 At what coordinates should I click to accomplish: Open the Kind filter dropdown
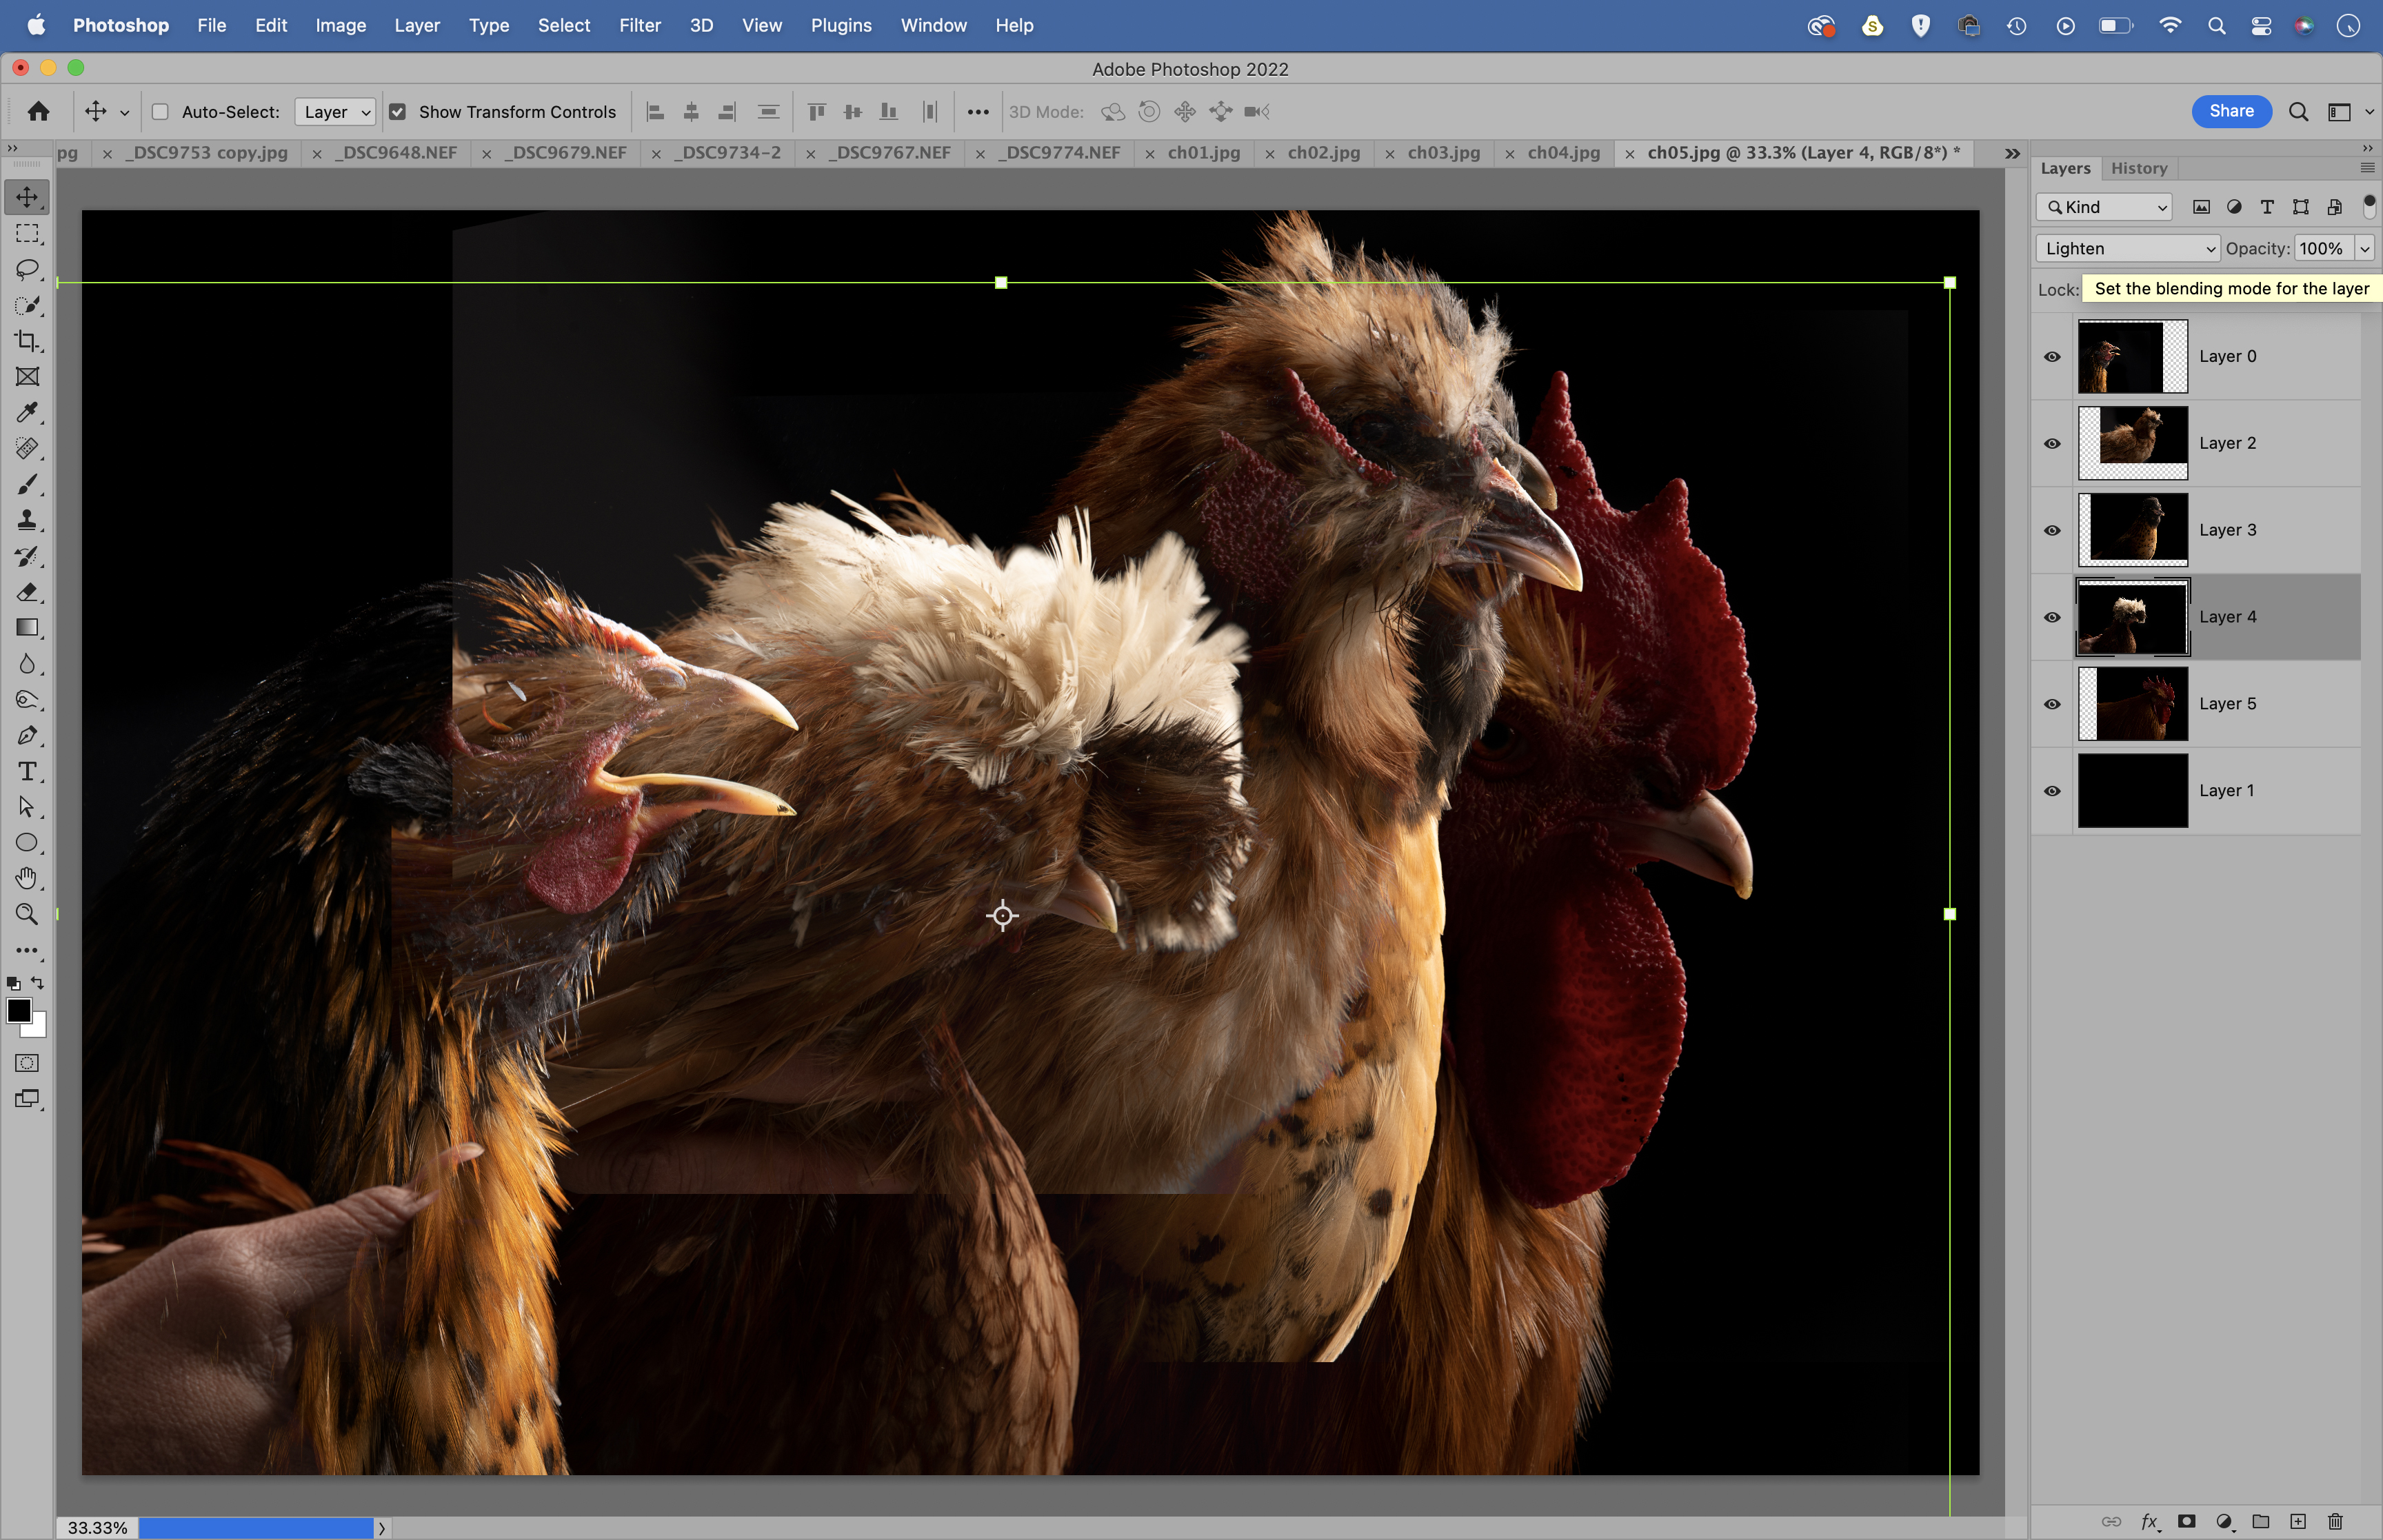tap(2104, 207)
